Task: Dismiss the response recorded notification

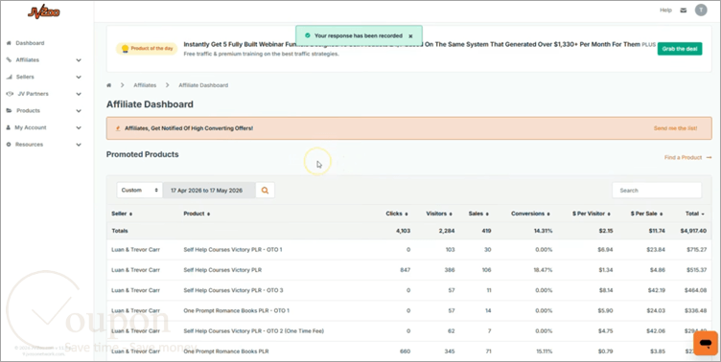Action: pos(410,35)
